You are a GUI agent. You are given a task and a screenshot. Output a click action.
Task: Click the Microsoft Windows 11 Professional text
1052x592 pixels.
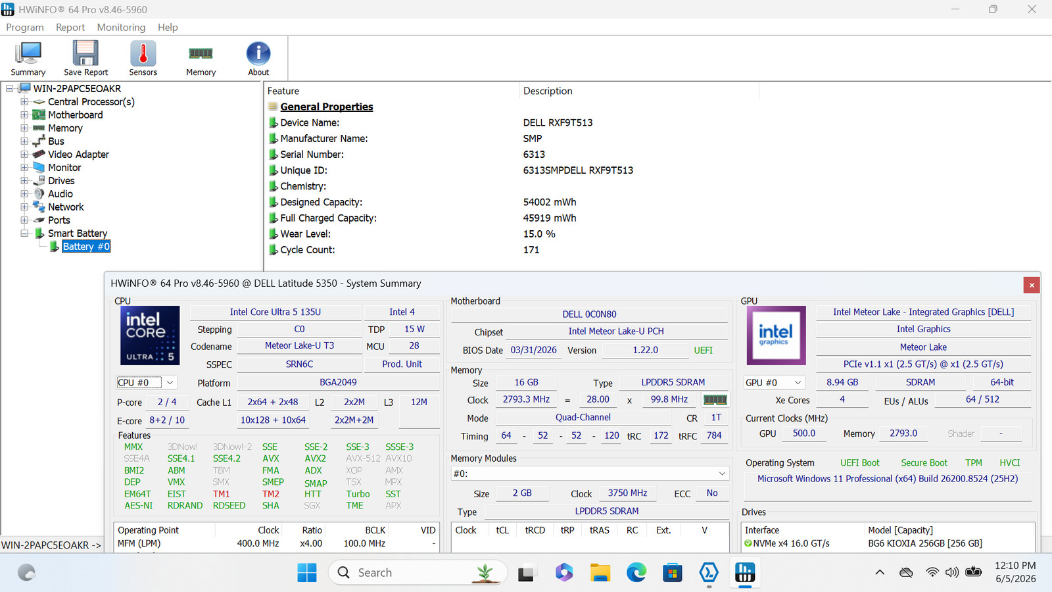pyautogui.click(x=888, y=479)
